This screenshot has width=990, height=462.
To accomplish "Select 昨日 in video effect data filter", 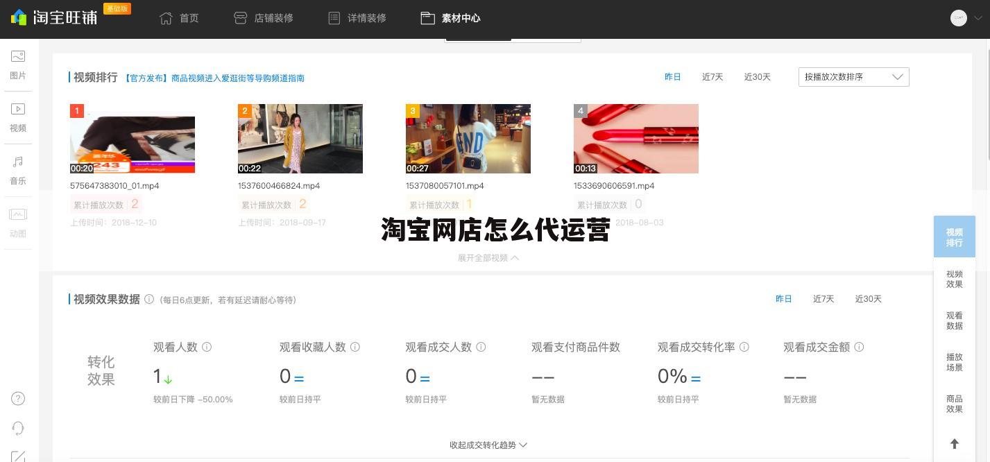I will (x=783, y=299).
